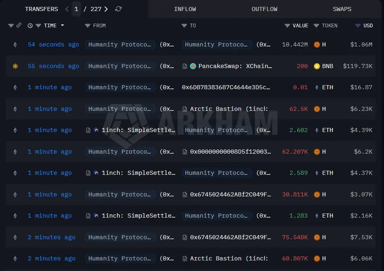Viewport: 384px width, 271px height.
Task: Select the Humanity Protocol sender on the 10.442M row
Action: pos(120,44)
